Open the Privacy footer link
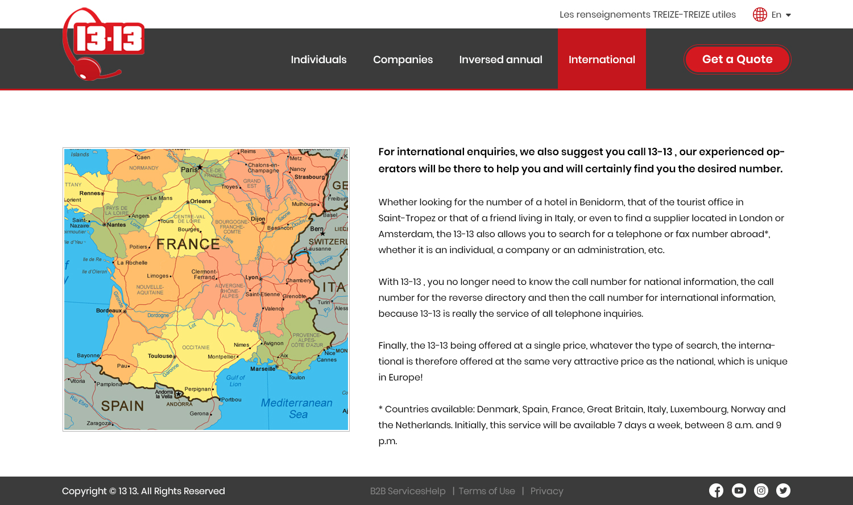Viewport: 853px width, 505px height. pos(546,491)
